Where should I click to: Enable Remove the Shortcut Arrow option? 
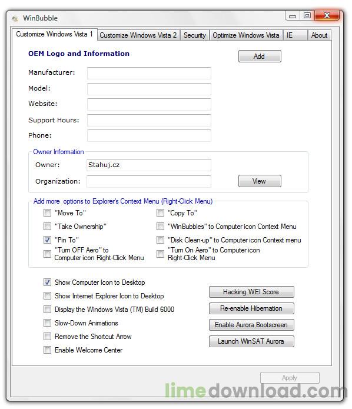click(x=47, y=337)
